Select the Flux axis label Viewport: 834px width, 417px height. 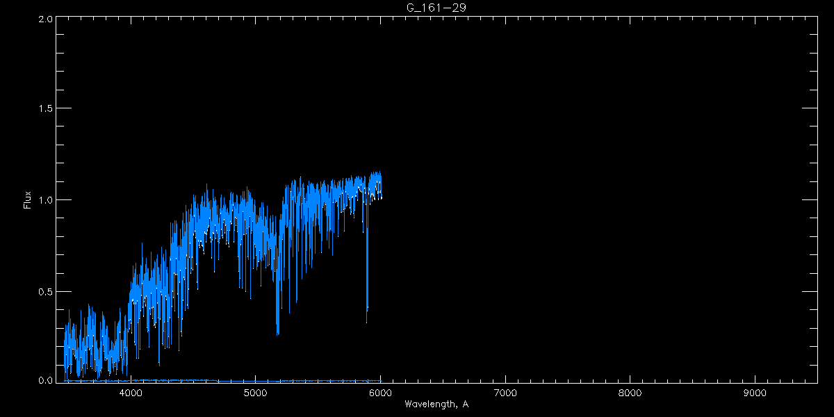pyautogui.click(x=28, y=199)
